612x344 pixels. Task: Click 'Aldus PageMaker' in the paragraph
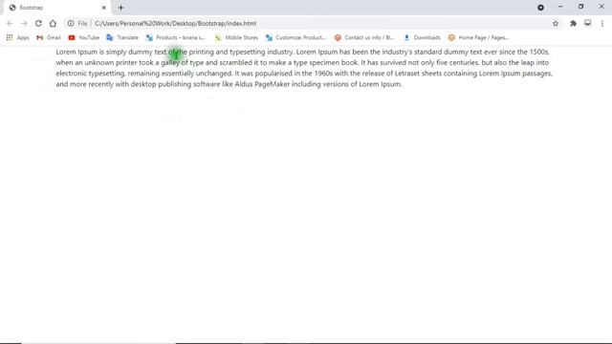pos(262,84)
